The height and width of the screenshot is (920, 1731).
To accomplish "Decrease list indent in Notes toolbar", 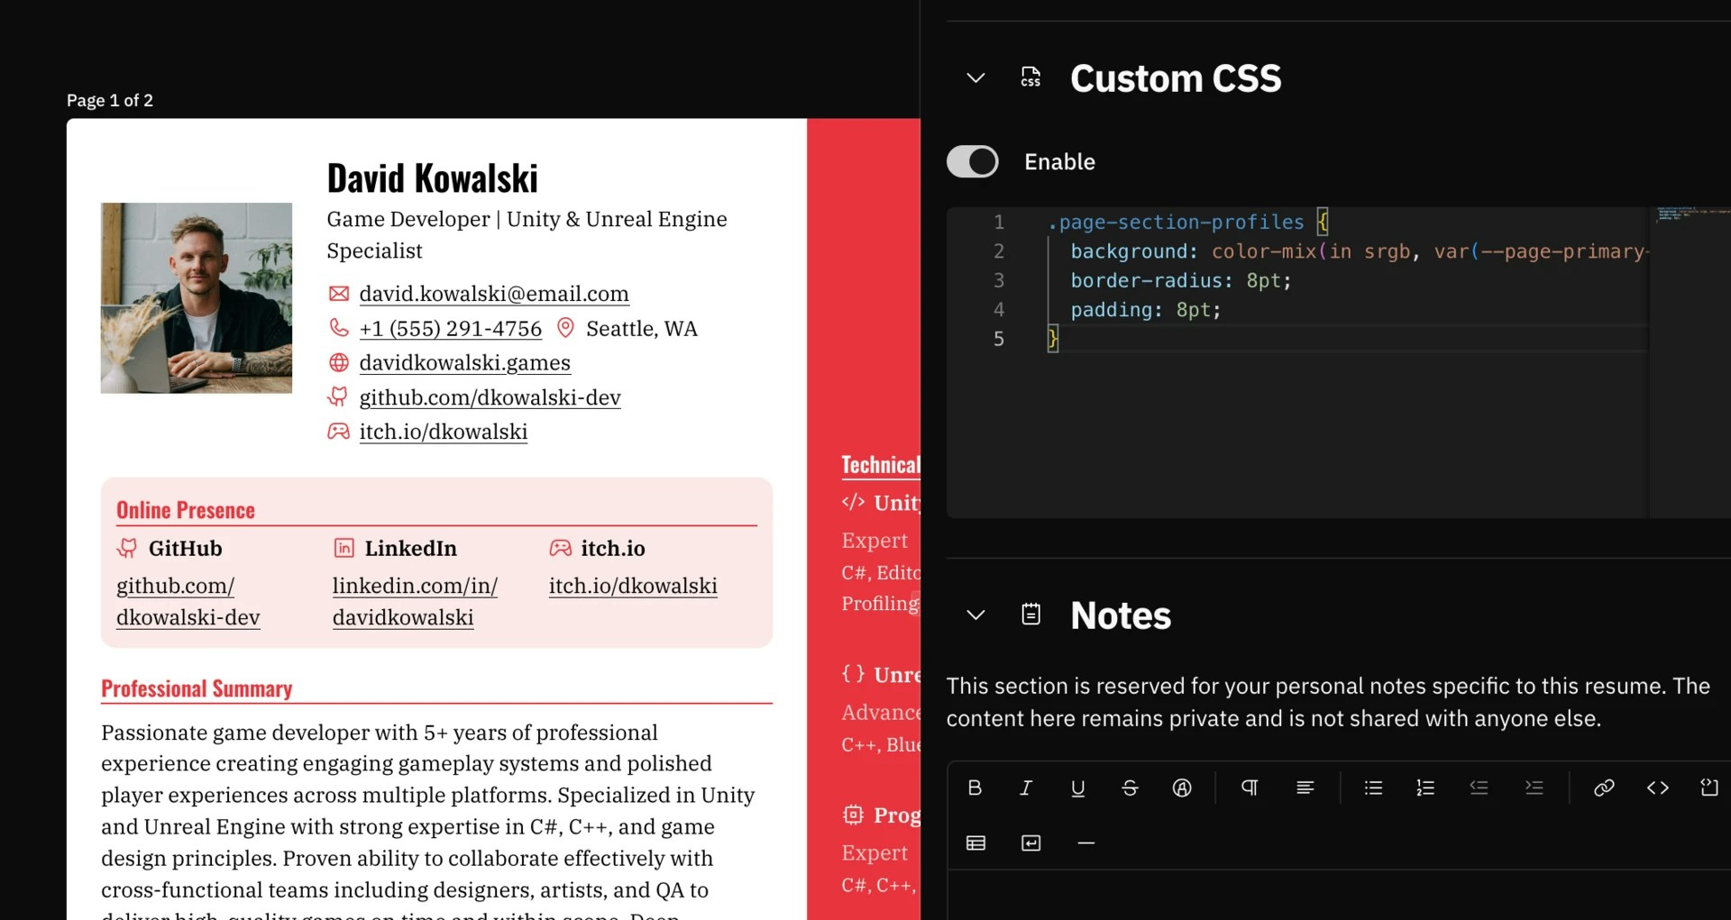I will point(1479,788).
